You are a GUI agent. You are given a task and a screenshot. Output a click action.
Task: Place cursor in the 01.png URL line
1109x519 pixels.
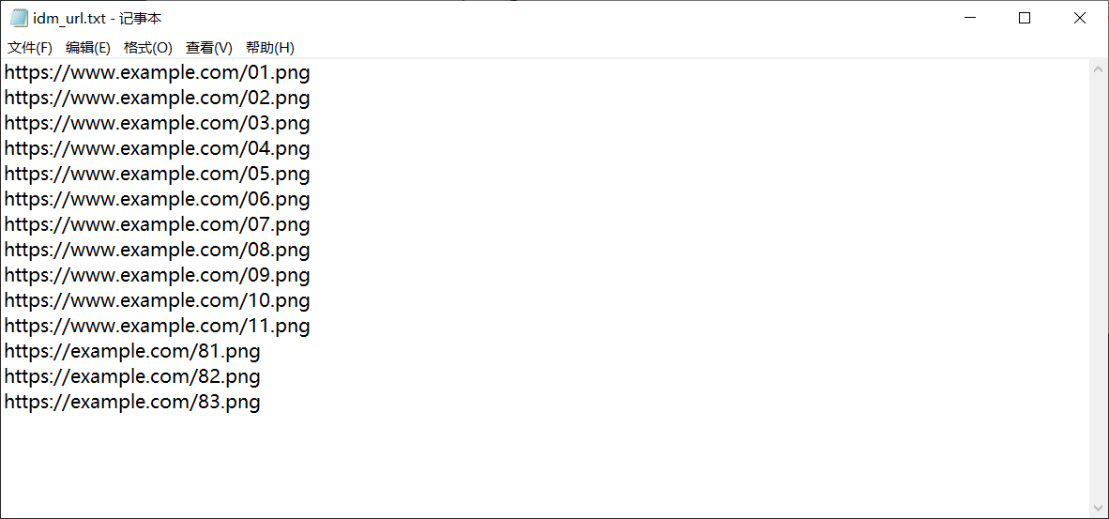pos(157,72)
